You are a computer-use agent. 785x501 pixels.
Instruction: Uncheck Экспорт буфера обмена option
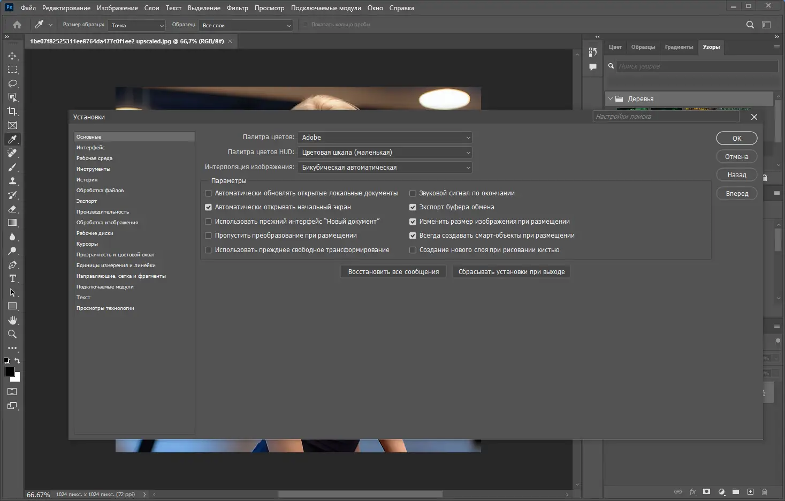coord(413,207)
